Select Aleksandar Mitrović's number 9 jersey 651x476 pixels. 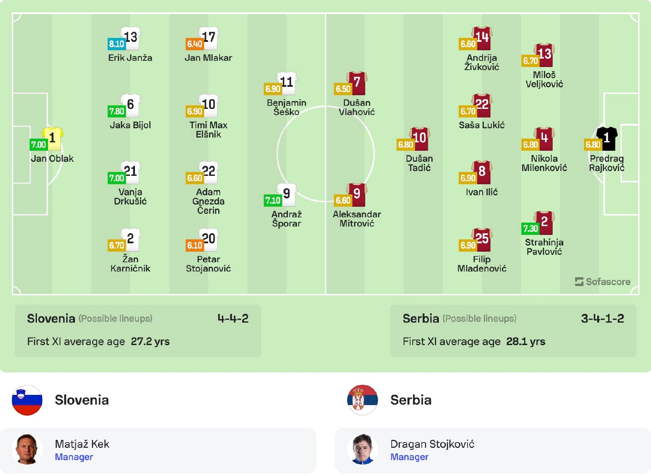(x=357, y=193)
